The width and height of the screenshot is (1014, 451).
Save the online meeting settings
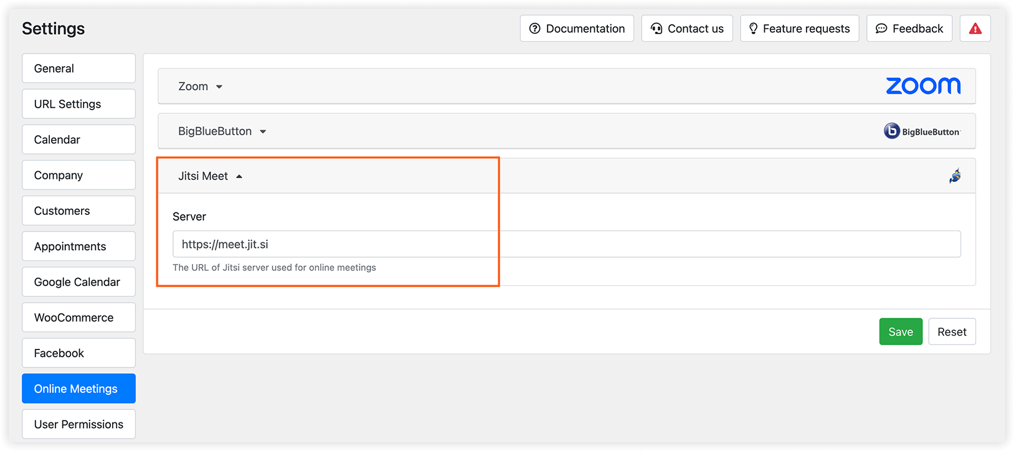pos(901,332)
